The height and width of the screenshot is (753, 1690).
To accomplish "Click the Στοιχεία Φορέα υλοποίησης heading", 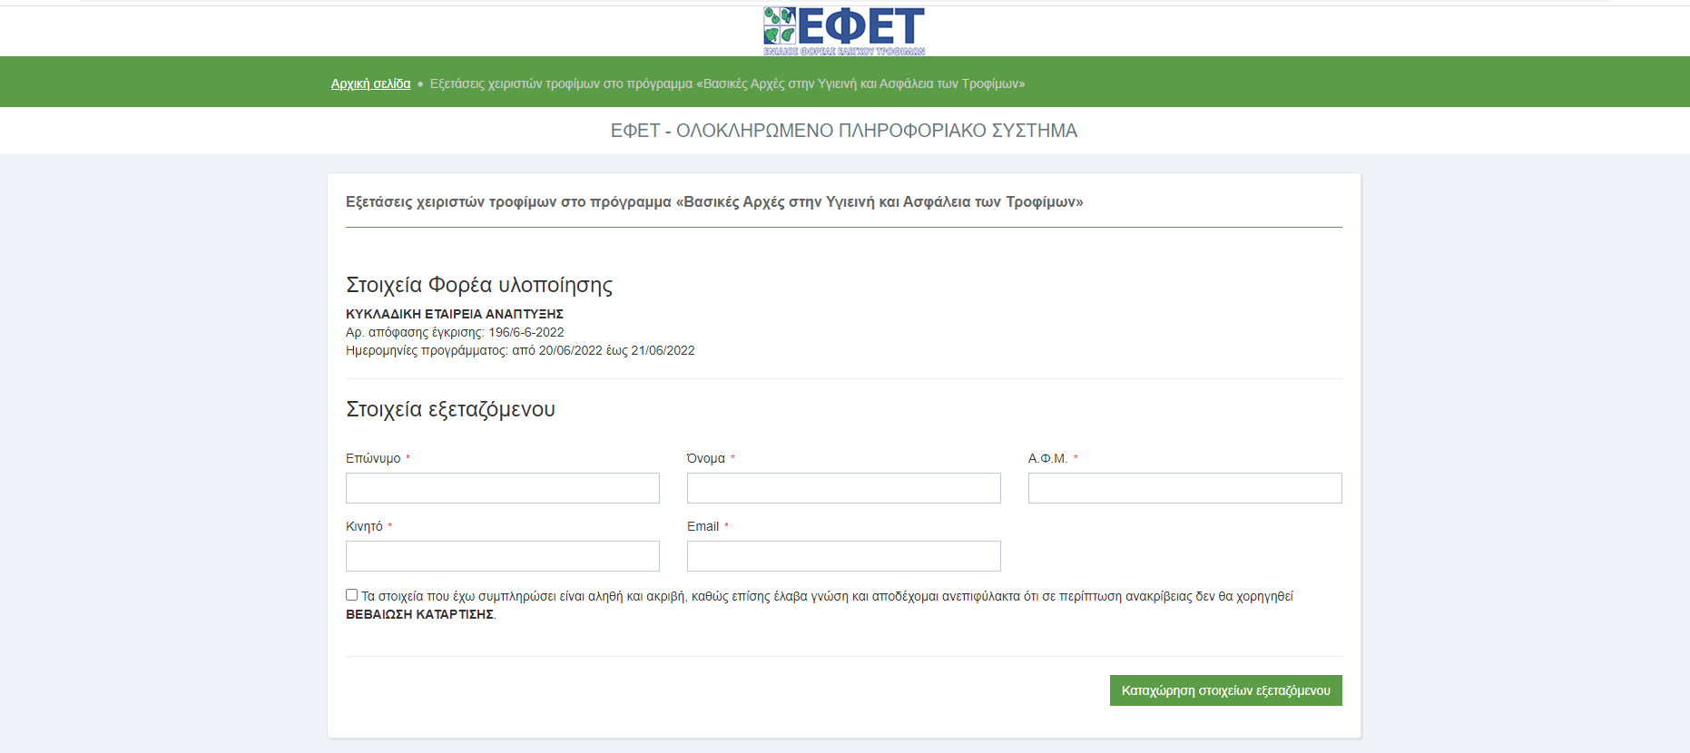I will coord(479,285).
